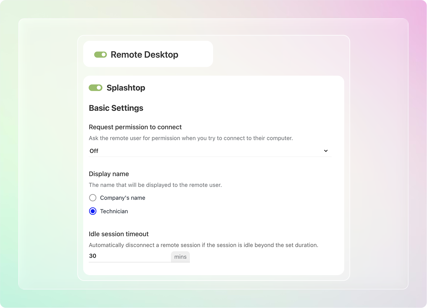Click the 'name that will be displayed' description
This screenshot has height=308, width=427.
pyautogui.click(x=155, y=185)
